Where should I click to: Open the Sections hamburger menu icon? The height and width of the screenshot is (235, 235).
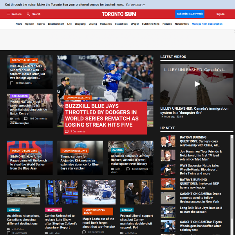point(8,14)
